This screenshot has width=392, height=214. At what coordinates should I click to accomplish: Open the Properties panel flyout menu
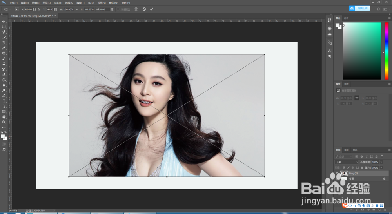coord(389,84)
